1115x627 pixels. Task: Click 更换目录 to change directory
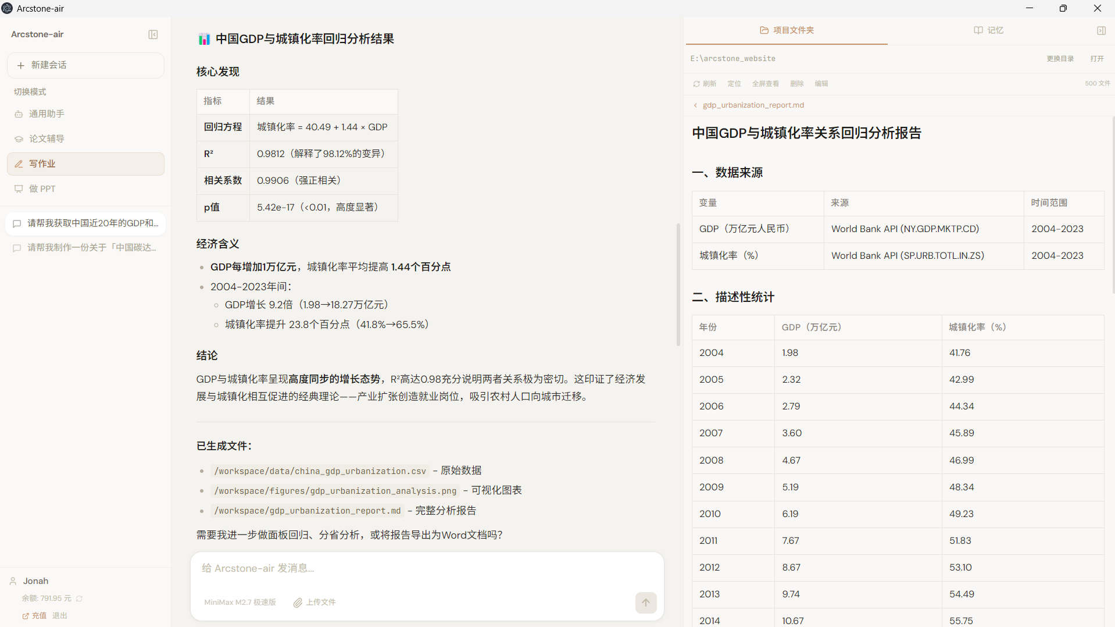(x=1060, y=59)
